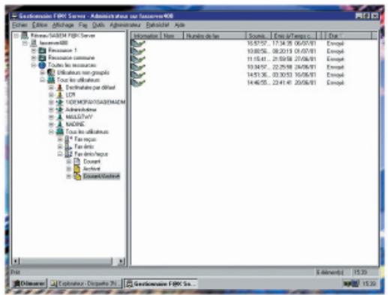Click the Fax émis/reçus folder icon
The width and height of the screenshot is (388, 295).
coord(69,154)
